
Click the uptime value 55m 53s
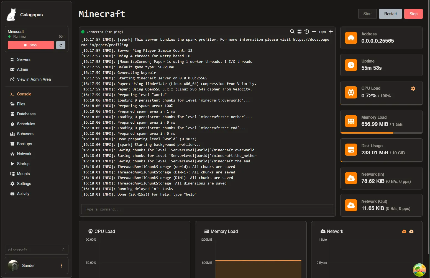pyautogui.click(x=371, y=68)
